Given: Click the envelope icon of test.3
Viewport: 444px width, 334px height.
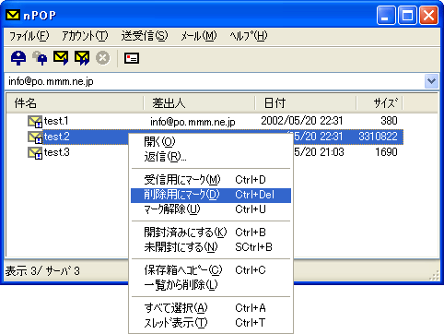Looking at the screenshot, I should [35, 153].
